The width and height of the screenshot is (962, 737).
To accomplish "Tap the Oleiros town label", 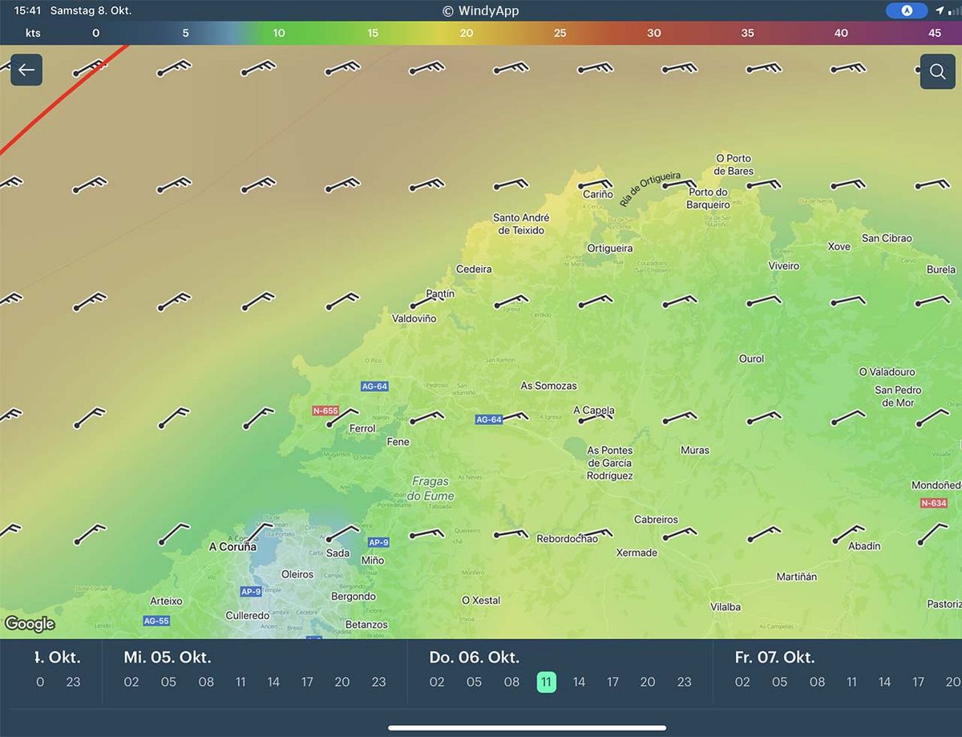I will [x=297, y=575].
